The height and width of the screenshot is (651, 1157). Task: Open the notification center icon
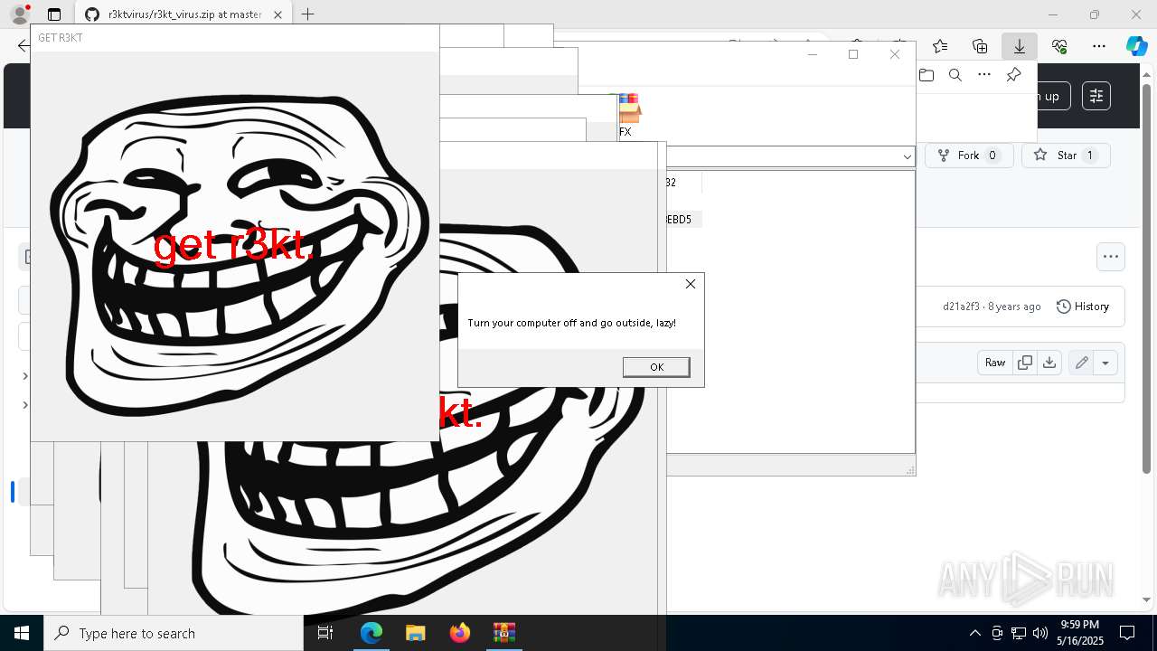pos(1128,633)
